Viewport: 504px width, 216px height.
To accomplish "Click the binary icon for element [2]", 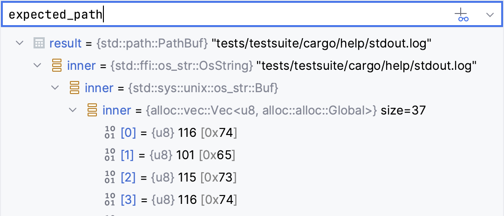I will [109, 177].
